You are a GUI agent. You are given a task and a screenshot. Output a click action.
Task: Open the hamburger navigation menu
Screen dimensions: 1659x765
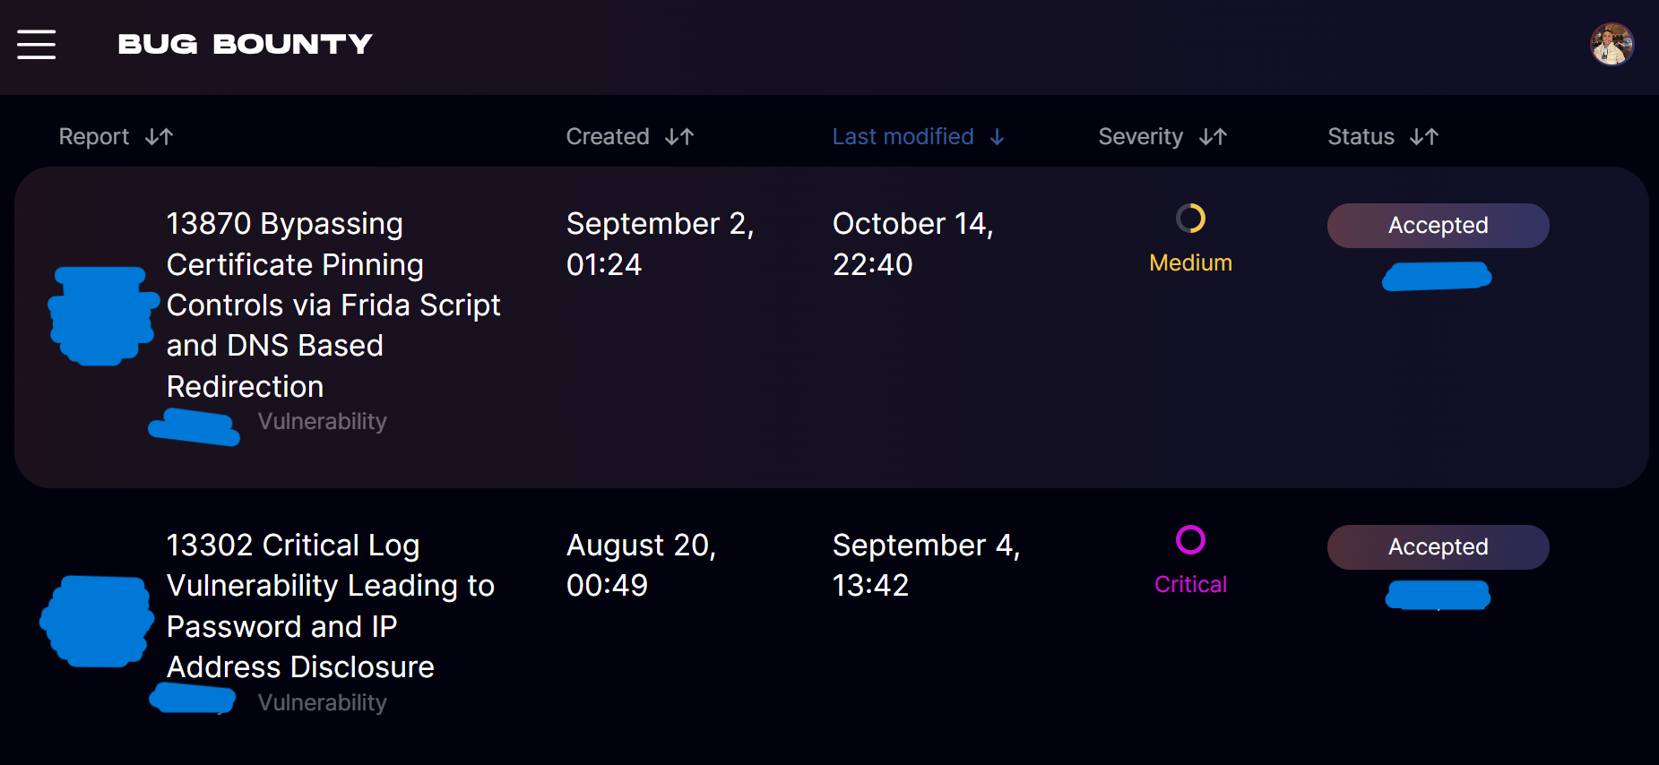point(37,44)
